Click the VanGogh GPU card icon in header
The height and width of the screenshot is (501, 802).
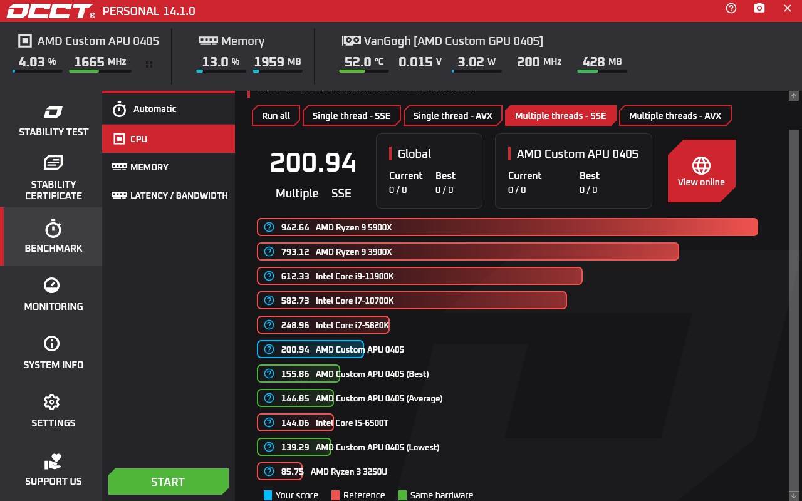tap(351, 41)
